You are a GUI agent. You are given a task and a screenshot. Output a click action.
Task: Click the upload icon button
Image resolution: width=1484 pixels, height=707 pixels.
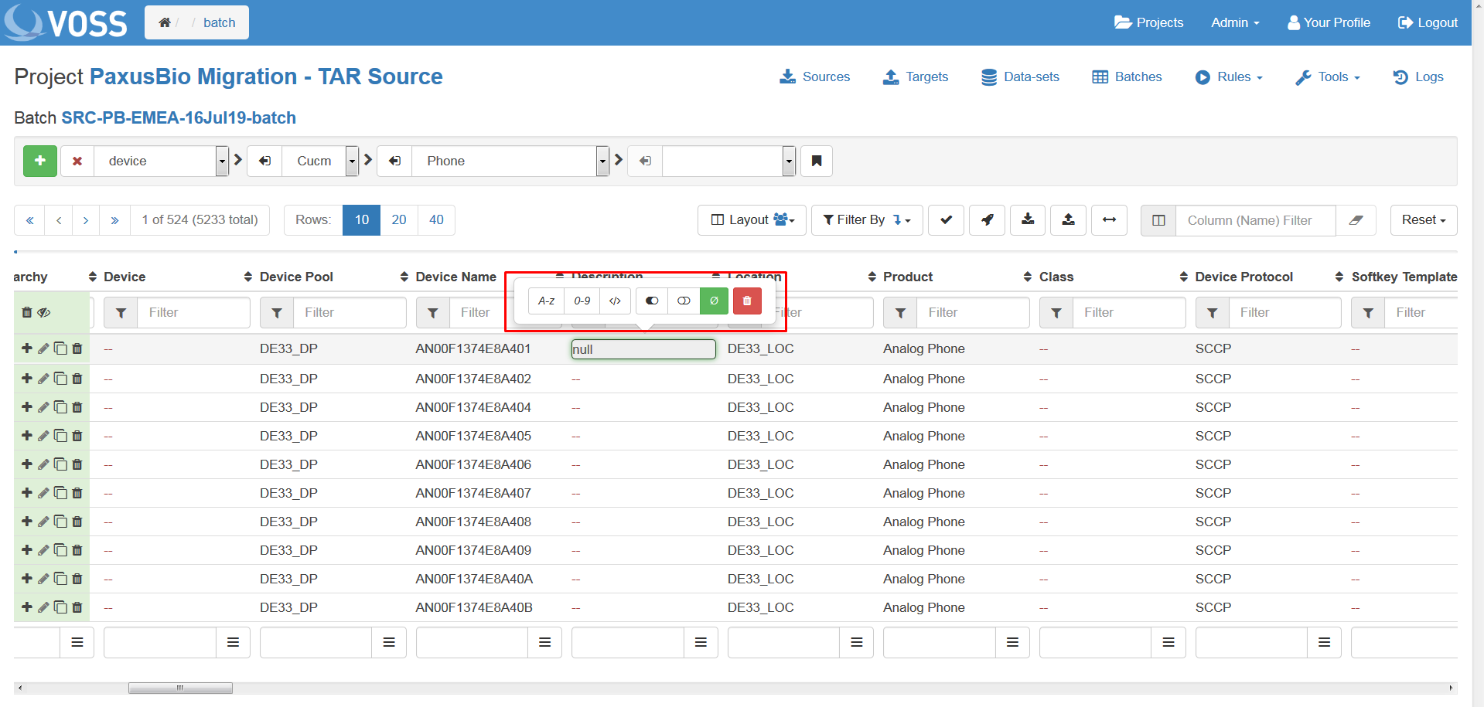point(1068,220)
